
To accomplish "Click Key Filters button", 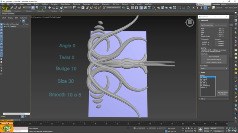I will point(219,131).
